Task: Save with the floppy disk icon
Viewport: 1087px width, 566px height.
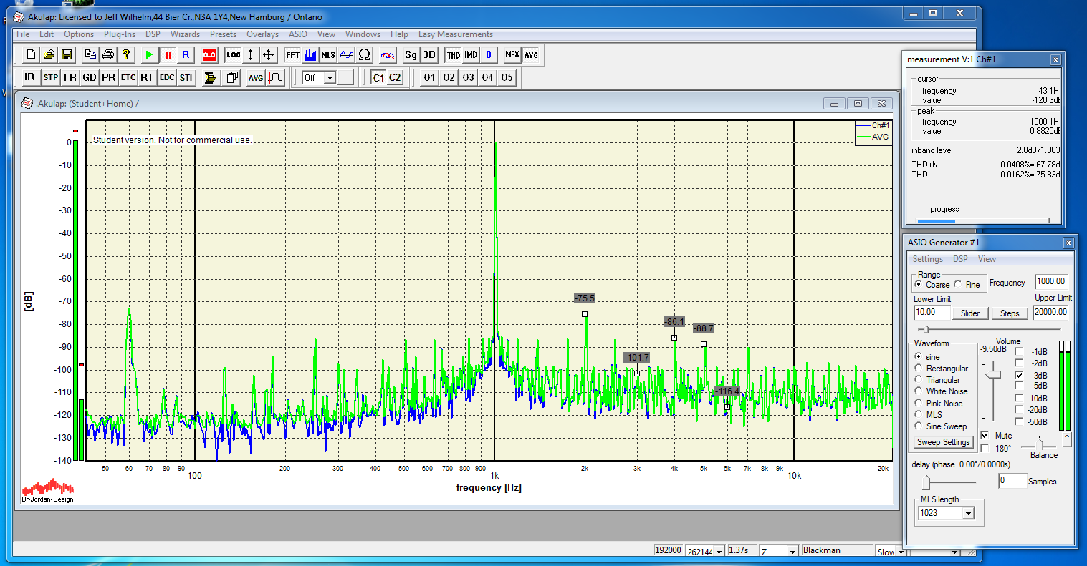Action: click(67, 54)
